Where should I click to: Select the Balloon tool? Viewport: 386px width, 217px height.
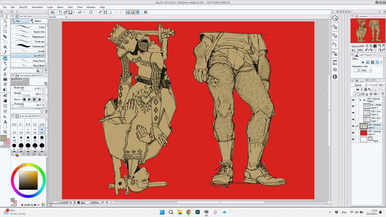click(x=5, y=127)
